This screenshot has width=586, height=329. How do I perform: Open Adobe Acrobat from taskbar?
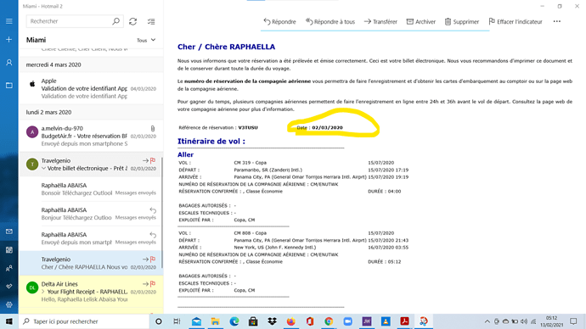404,321
